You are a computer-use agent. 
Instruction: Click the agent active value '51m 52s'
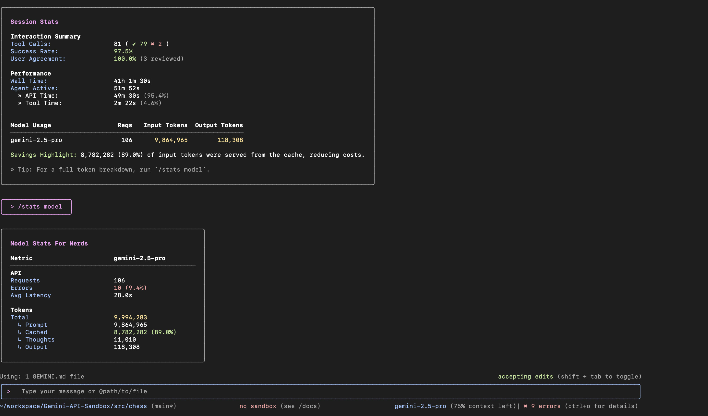(x=127, y=88)
